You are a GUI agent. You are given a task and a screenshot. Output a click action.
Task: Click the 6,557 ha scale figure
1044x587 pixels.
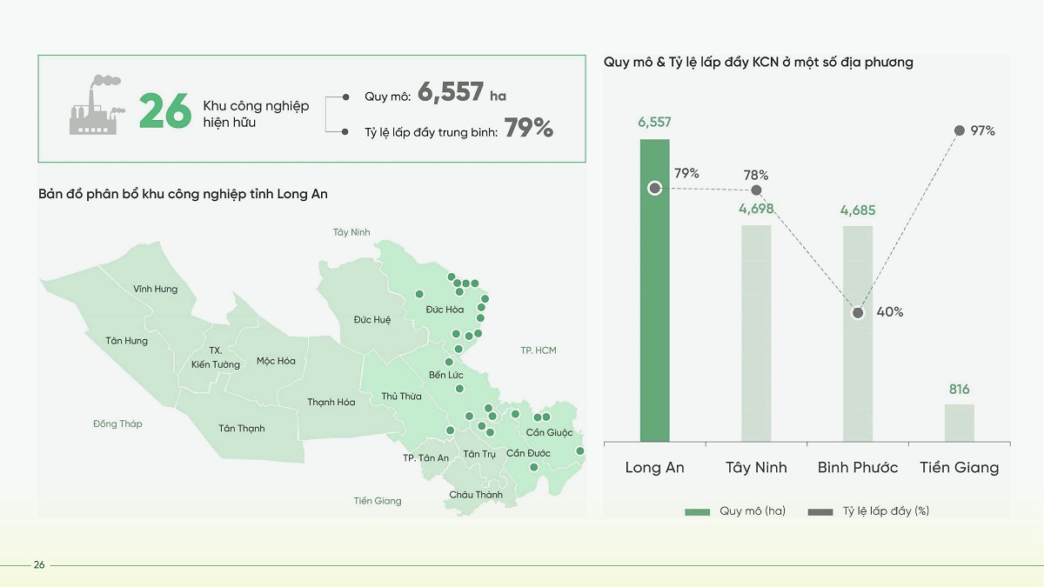(x=462, y=92)
